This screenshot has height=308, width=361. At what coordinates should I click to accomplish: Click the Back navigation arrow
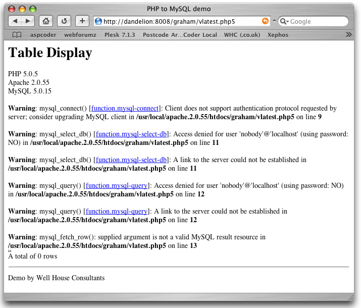pyautogui.click(x=16, y=21)
